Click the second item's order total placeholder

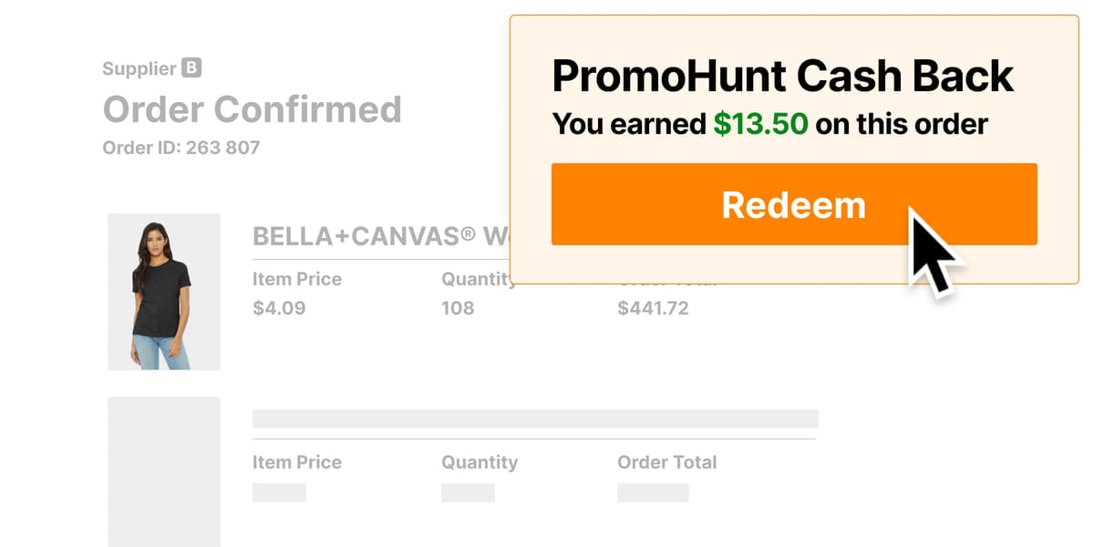pos(653,492)
